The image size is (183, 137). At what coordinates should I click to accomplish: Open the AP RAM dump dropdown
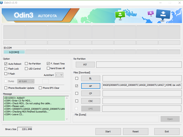(x=26, y=81)
